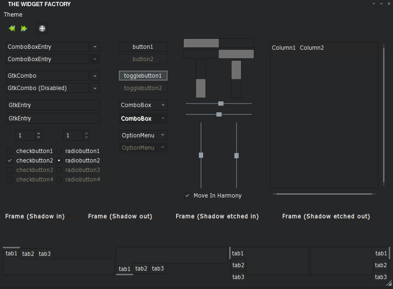Click the Column2 header
Viewport: 393px width, 289px height.
[312, 48]
